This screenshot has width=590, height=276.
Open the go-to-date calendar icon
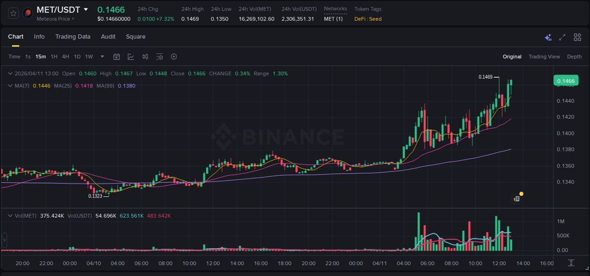pyautogui.click(x=117, y=57)
